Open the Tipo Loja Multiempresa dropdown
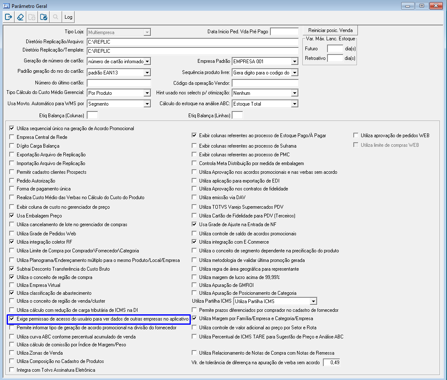Screen dimensions: 447x380 (147, 32)
